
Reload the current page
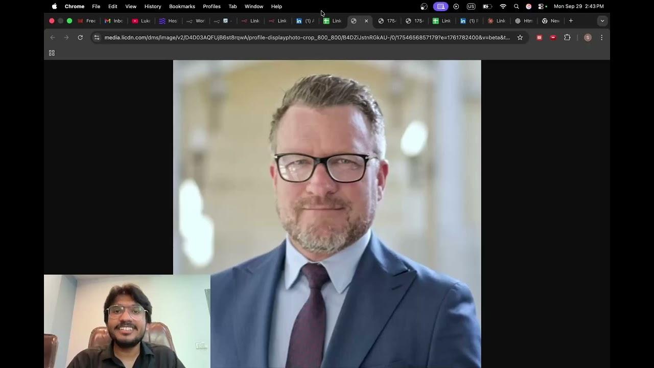[x=80, y=37]
